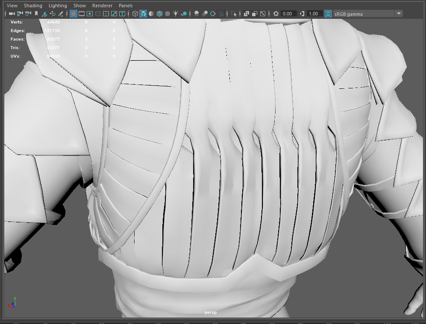The height and width of the screenshot is (324, 426).
Task: Toggle the viewport Grid display button
Action: [x=73, y=14]
